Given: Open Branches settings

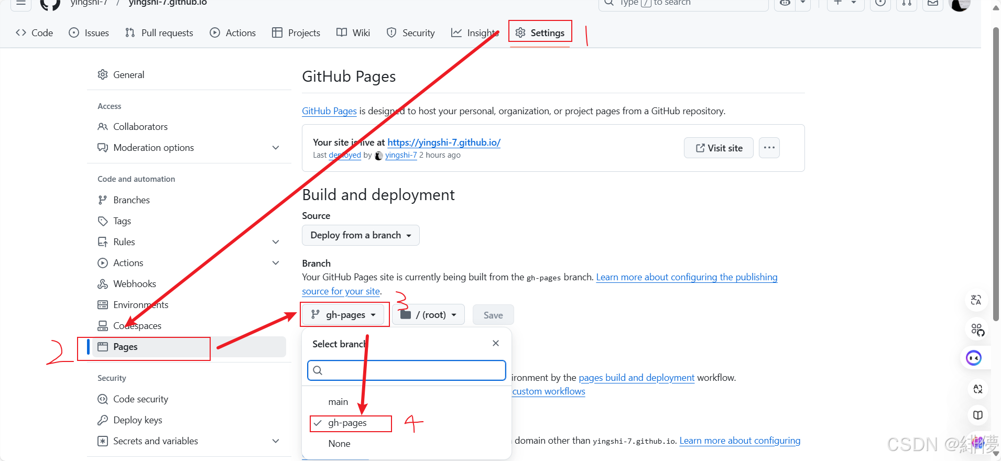Looking at the screenshot, I should pyautogui.click(x=132, y=200).
